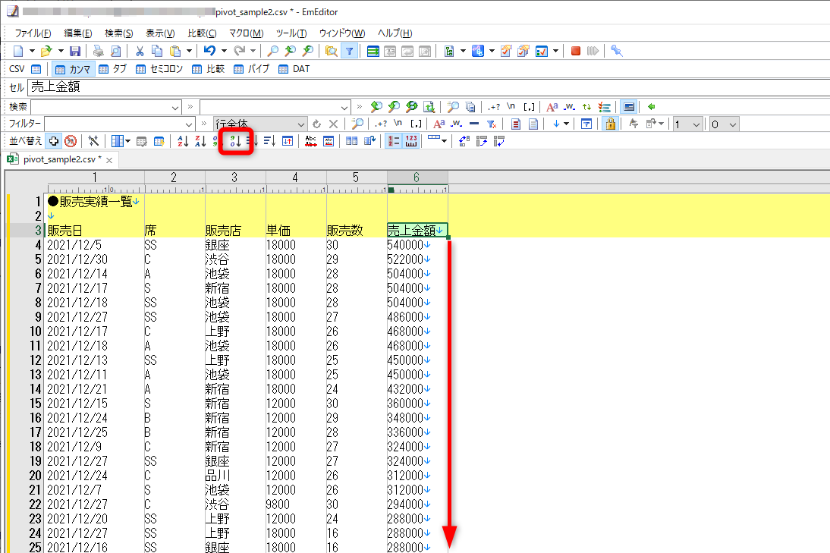Switch to pivot_sample2.csv document tab

click(x=60, y=159)
